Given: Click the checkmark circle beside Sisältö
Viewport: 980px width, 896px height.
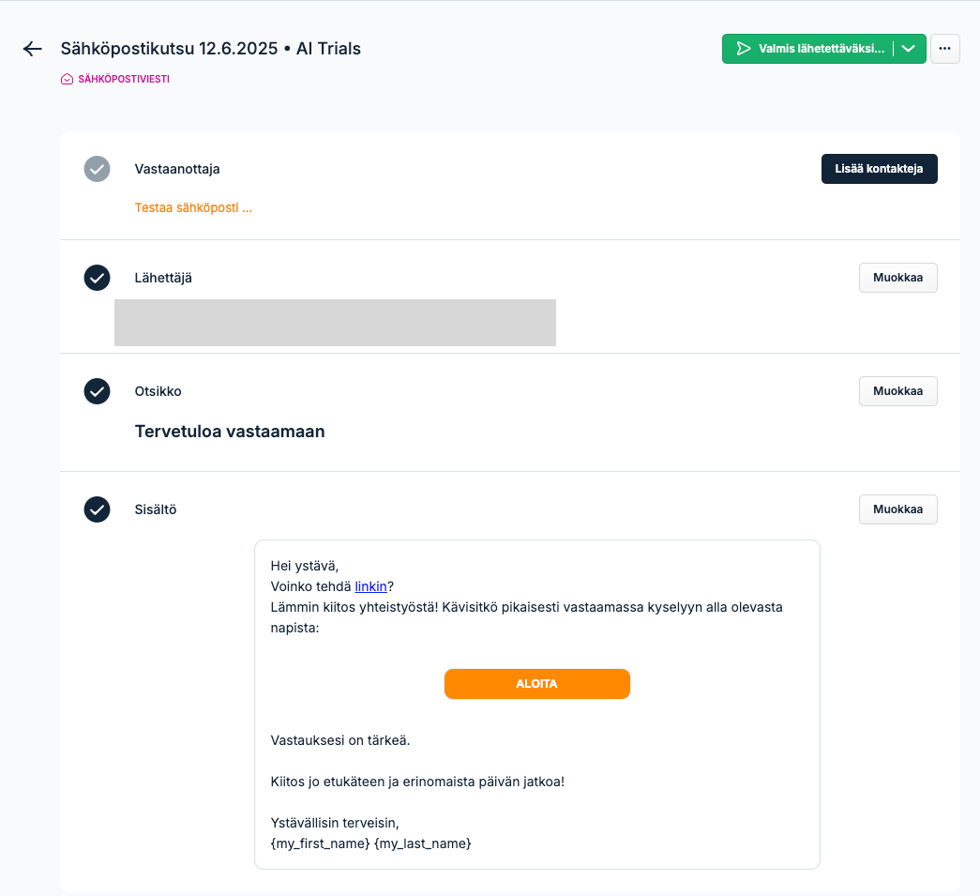Looking at the screenshot, I should (x=97, y=509).
